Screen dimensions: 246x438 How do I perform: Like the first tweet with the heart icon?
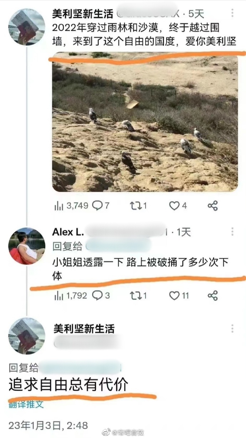[x=174, y=206]
